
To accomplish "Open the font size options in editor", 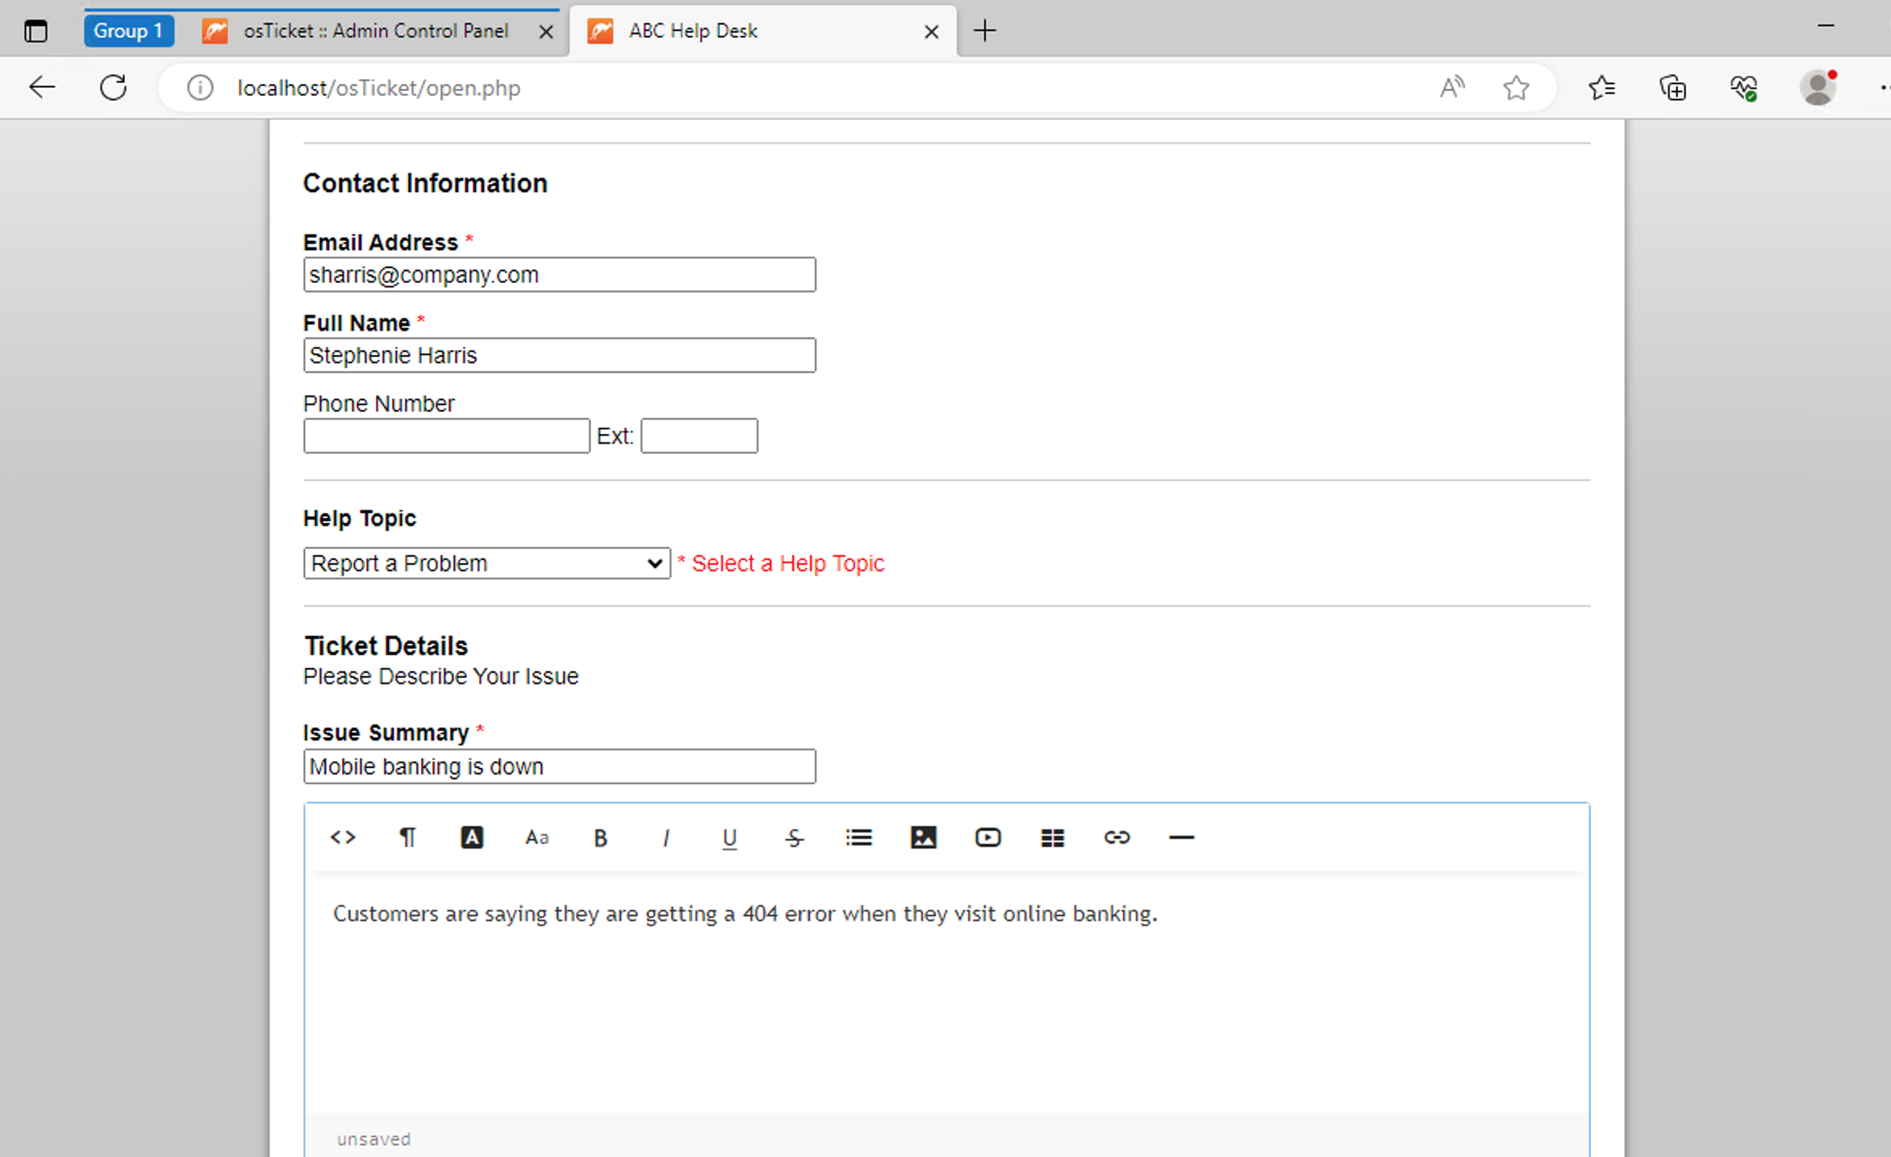I will [x=536, y=837].
